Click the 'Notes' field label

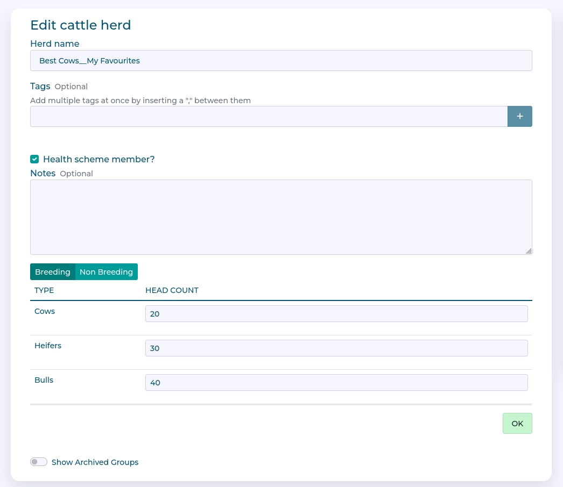43,173
